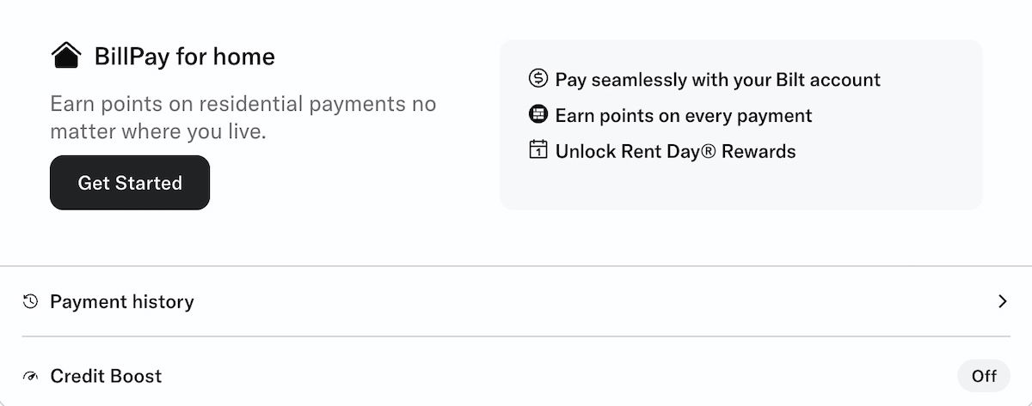
Task: Click the Unlock Rent Day Rewards text
Action: pos(675,152)
